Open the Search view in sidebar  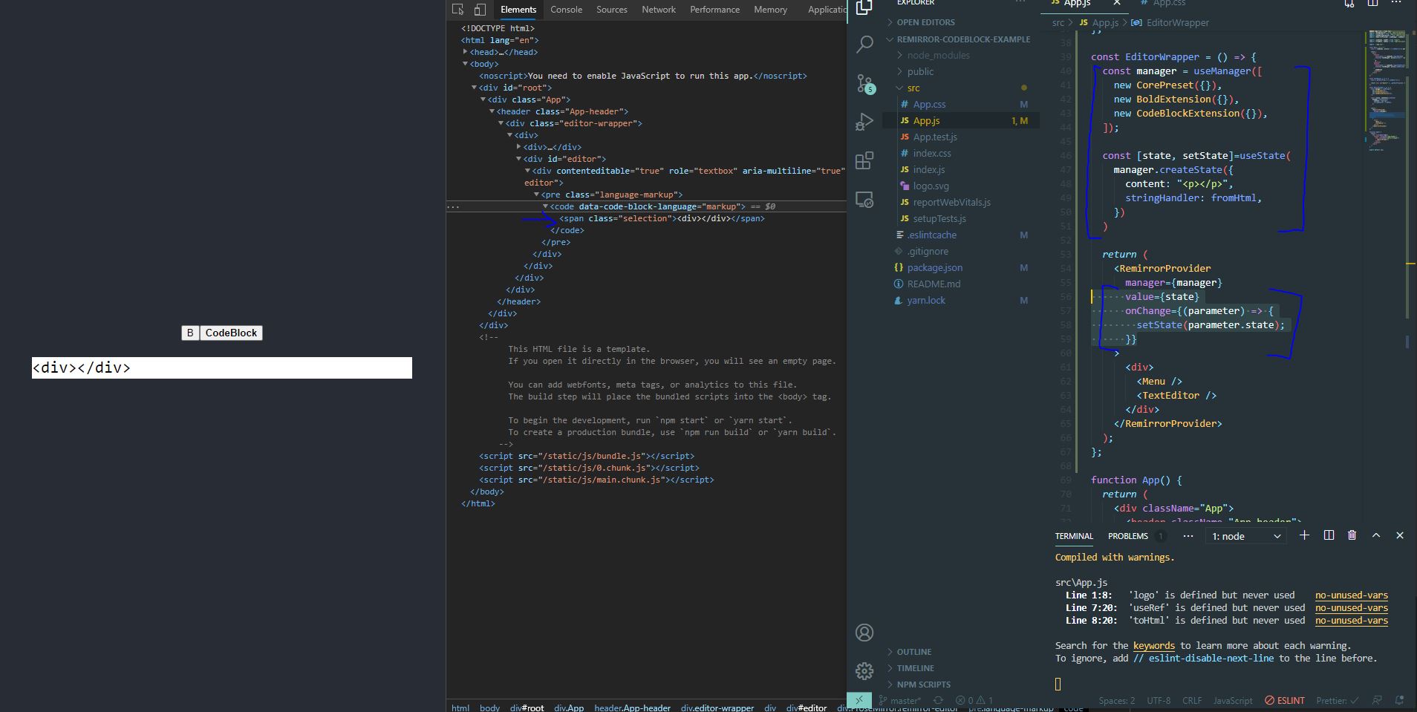864,45
